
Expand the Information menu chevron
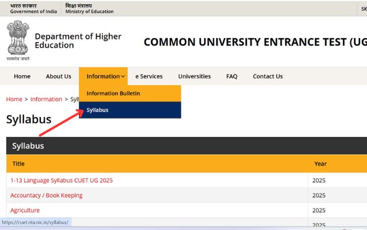coord(123,76)
